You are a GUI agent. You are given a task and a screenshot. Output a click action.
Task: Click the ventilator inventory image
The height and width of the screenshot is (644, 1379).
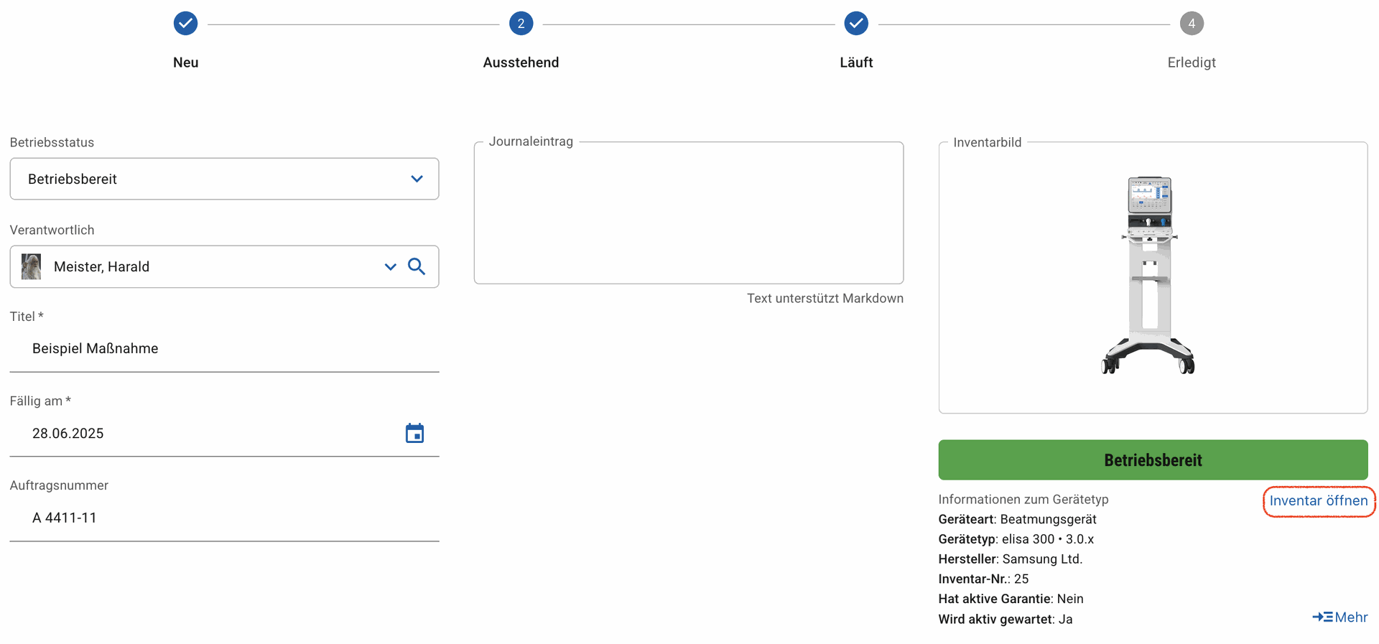coord(1148,275)
